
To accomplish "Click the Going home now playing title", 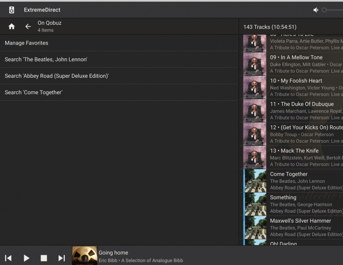I will (113, 253).
